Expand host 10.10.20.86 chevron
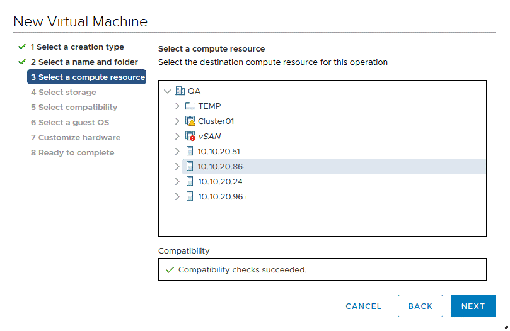This screenshot has width=510, height=331. click(177, 167)
